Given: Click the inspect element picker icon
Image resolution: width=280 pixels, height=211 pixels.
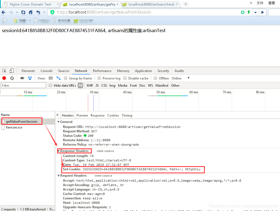Looking at the screenshot, I should tap(4, 71).
